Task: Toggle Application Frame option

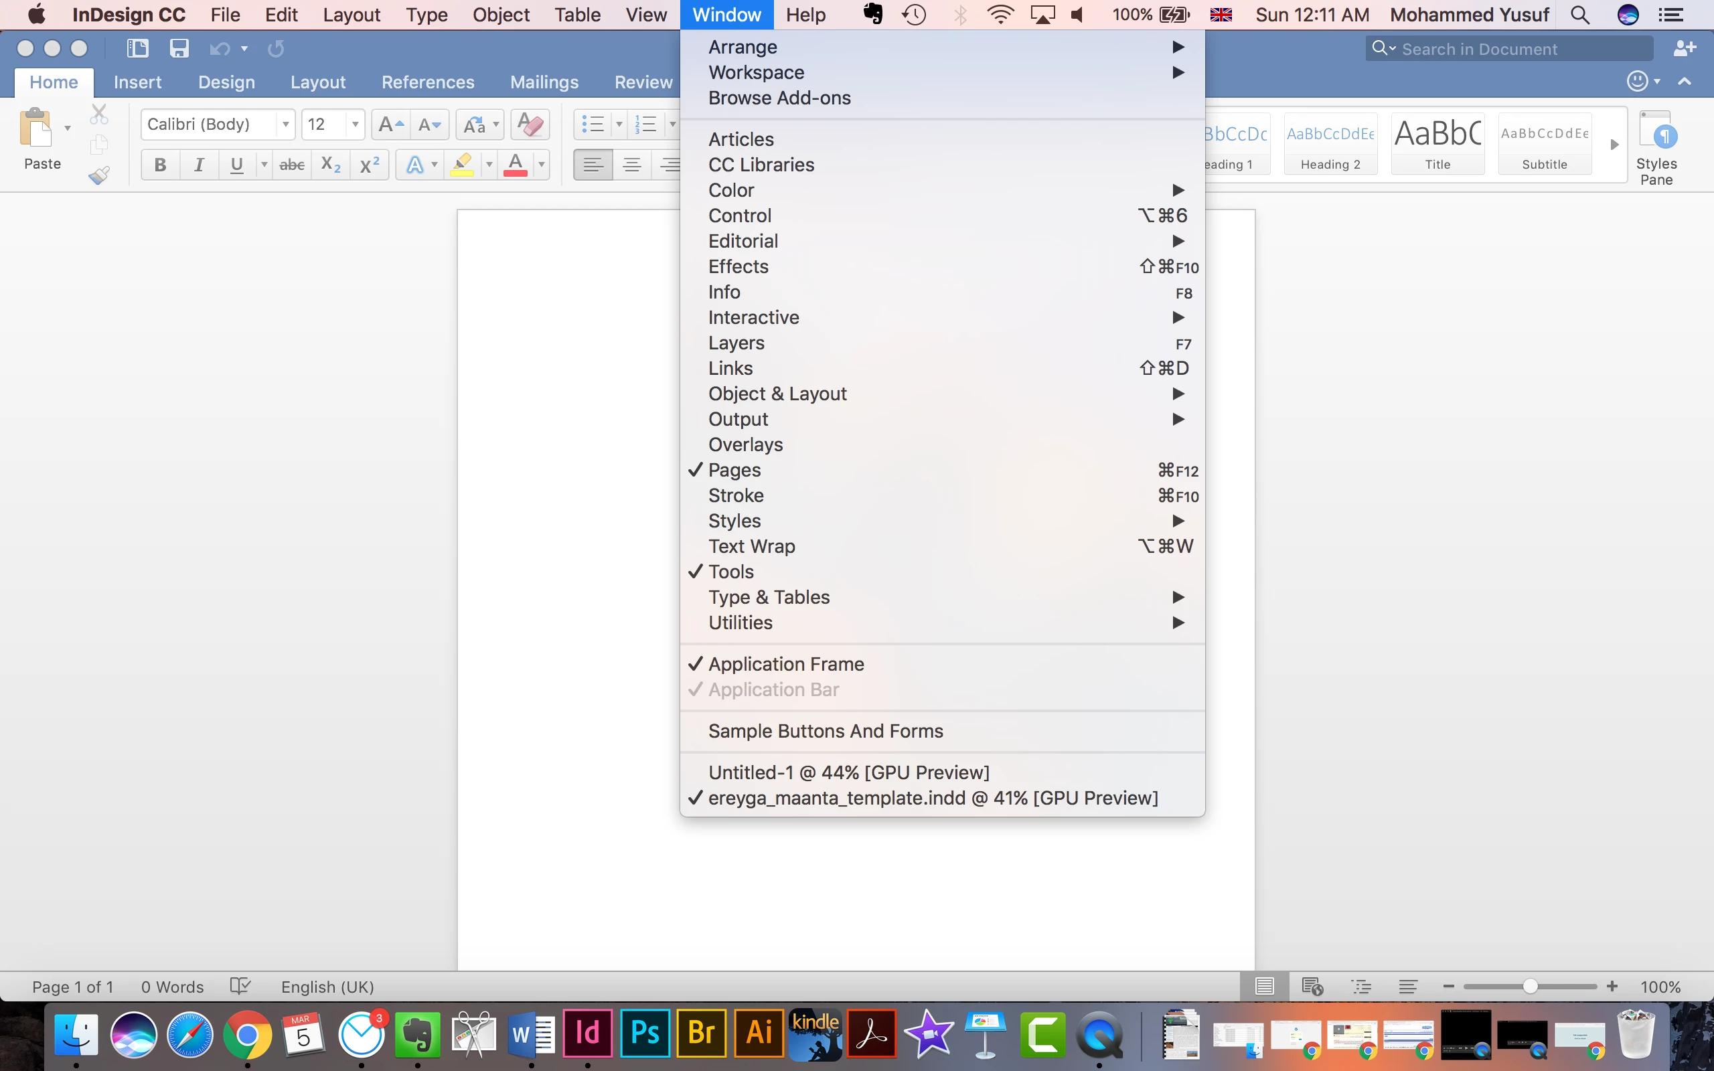Action: [x=786, y=664]
